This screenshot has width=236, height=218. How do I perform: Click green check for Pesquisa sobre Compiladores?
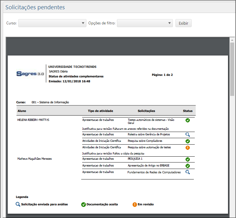click(188, 141)
